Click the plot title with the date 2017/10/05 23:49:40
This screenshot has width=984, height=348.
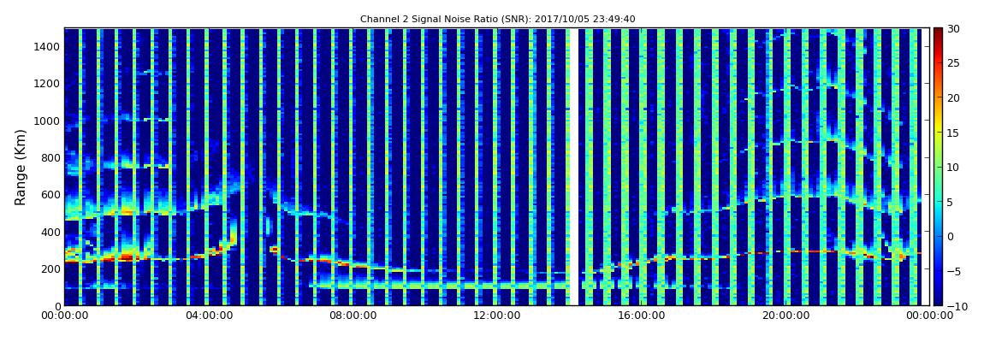(498, 20)
